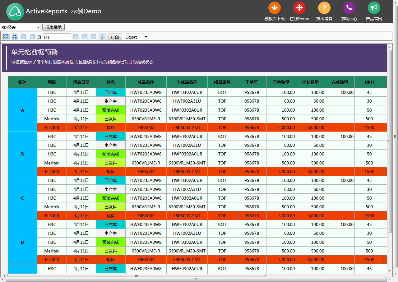Open 模板库下载 orange download icon
This screenshot has height=282, width=398.
pyautogui.click(x=275, y=8)
